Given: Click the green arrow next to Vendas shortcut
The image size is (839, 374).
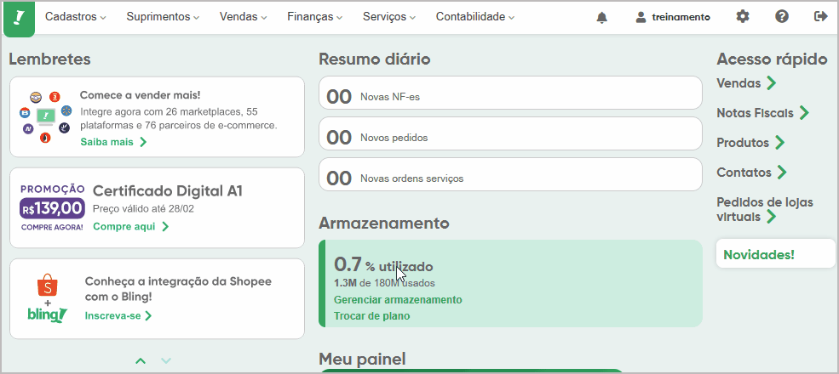Looking at the screenshot, I should [771, 83].
